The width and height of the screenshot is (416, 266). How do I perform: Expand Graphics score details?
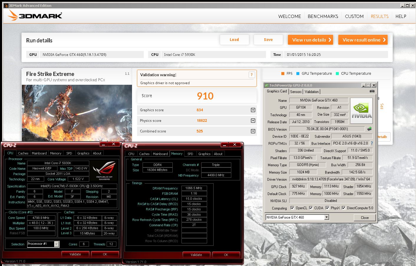pos(253,110)
